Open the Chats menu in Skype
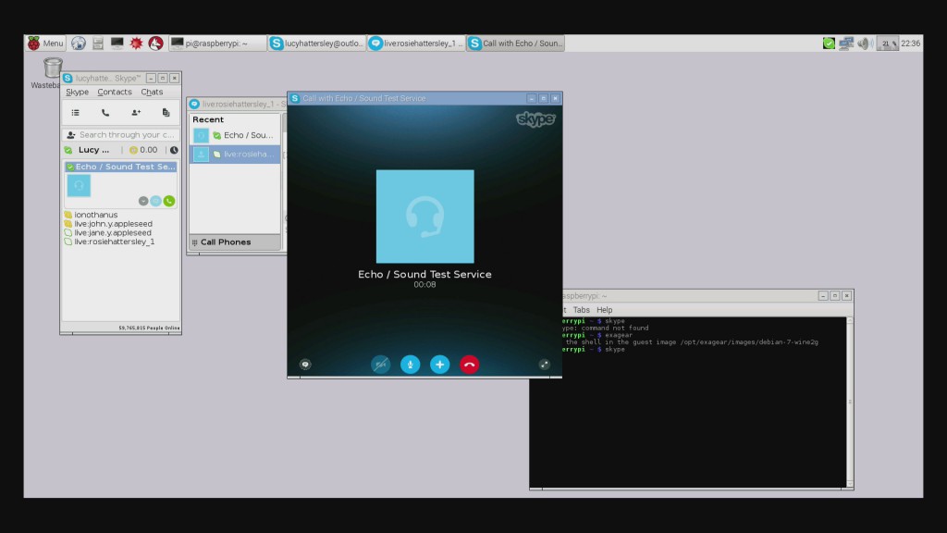 pyautogui.click(x=152, y=92)
